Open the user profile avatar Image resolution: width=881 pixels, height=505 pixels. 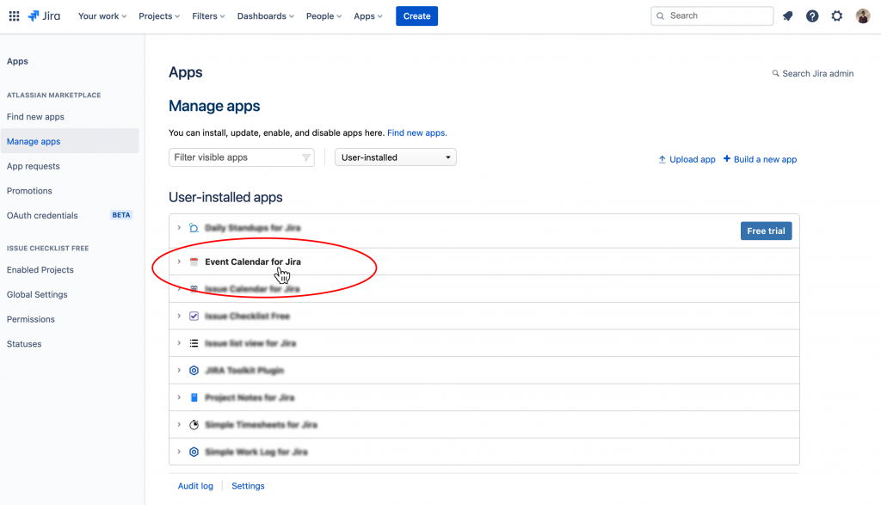point(862,15)
